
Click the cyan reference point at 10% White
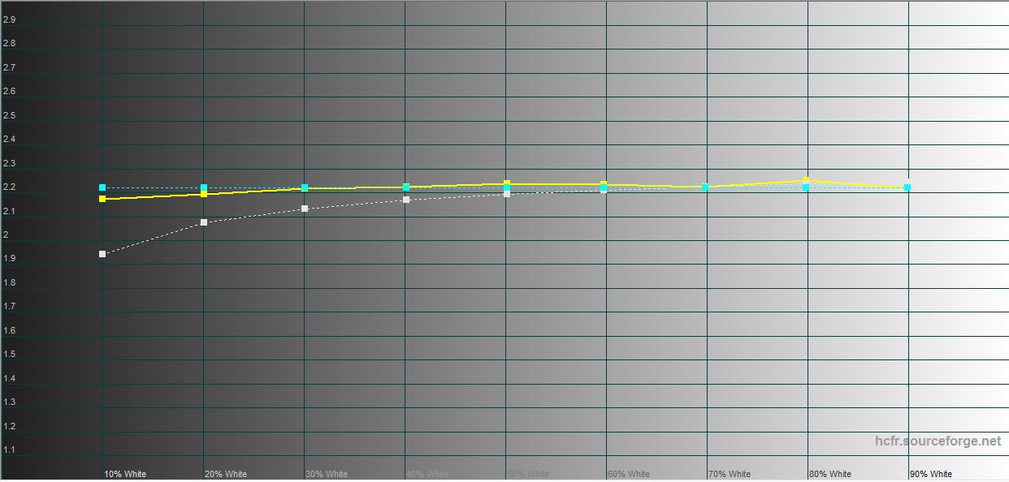coord(102,187)
